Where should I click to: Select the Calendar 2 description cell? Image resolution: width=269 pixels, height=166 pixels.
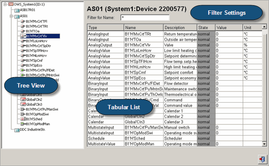[180, 116]
